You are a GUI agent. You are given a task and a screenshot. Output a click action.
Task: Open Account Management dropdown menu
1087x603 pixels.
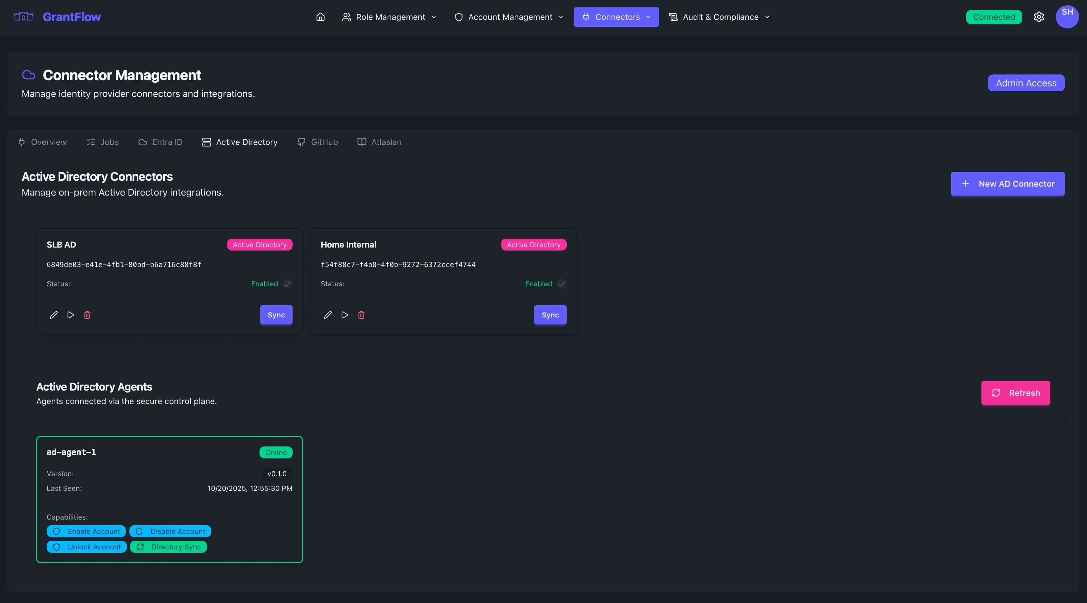509,17
